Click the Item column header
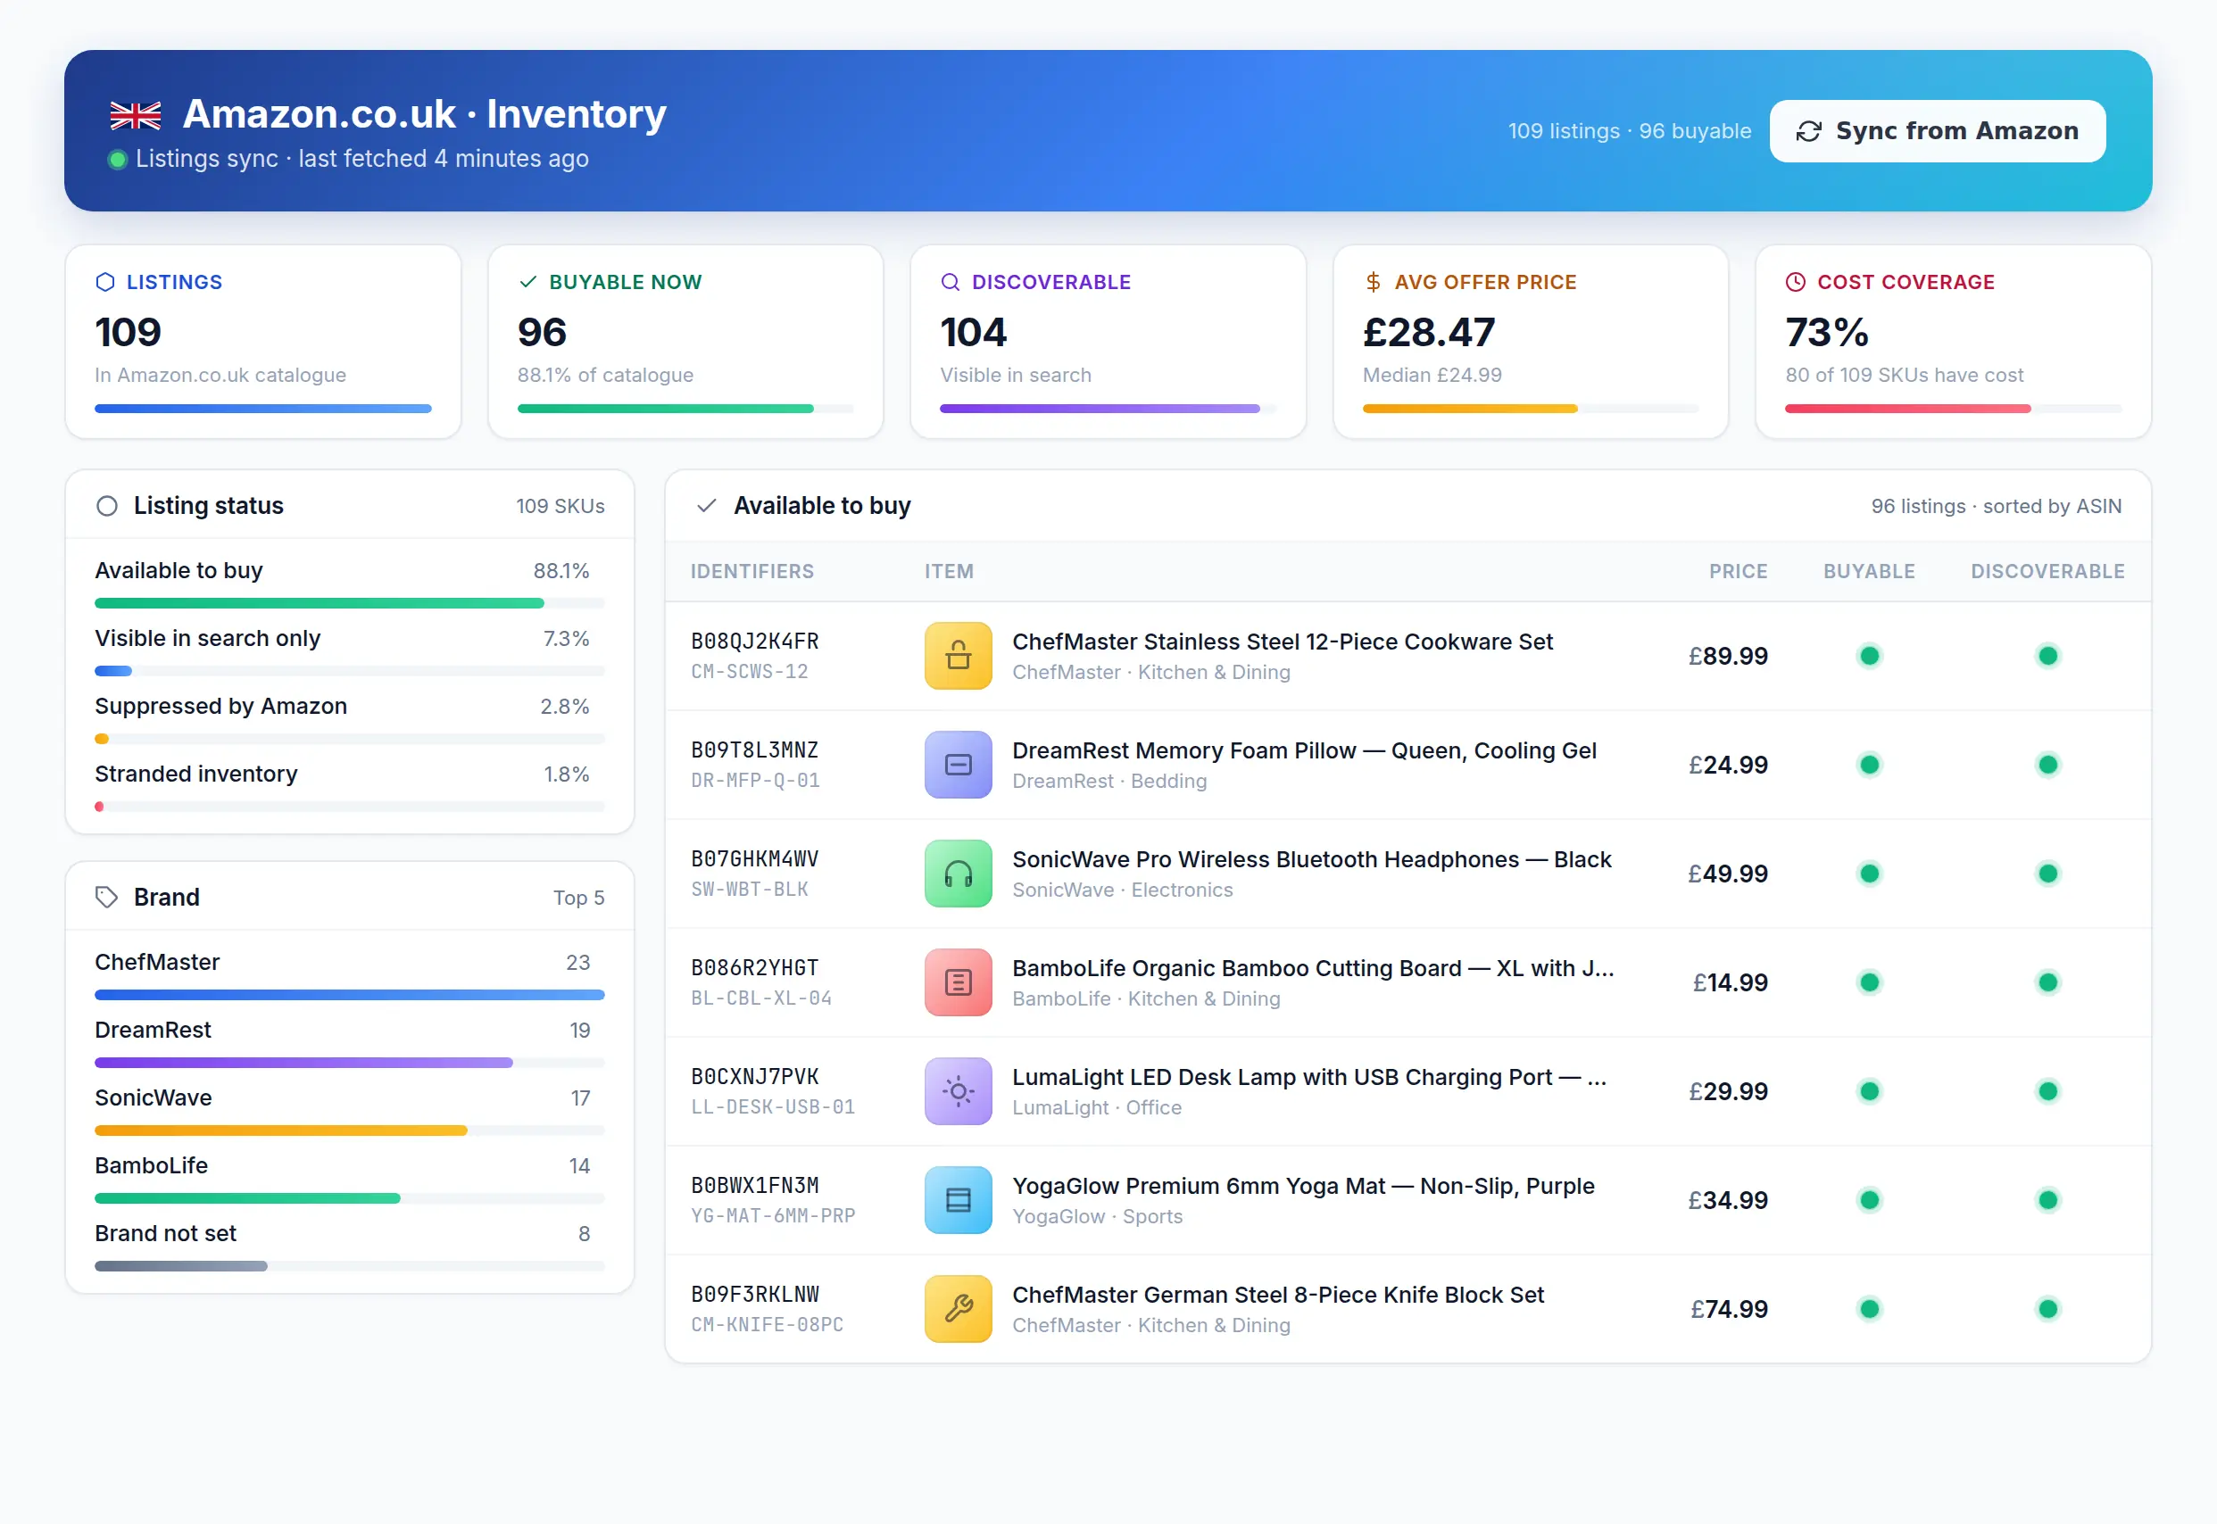This screenshot has height=1524, width=2217. point(949,572)
